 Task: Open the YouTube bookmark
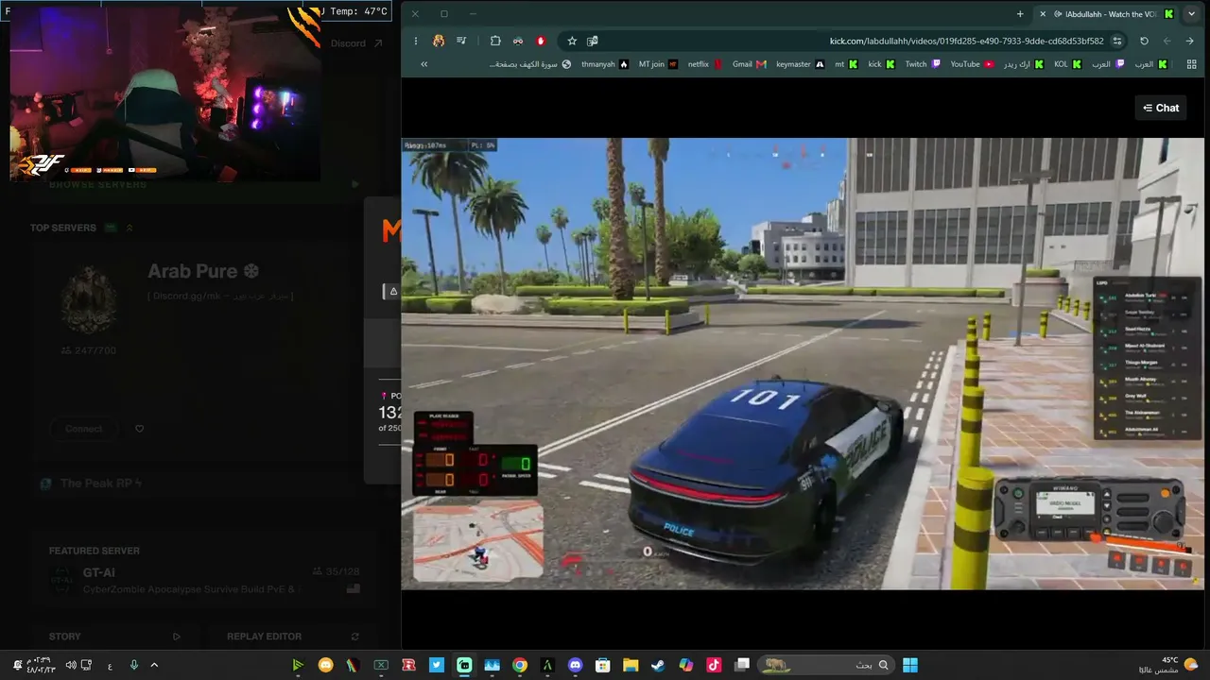point(972,64)
